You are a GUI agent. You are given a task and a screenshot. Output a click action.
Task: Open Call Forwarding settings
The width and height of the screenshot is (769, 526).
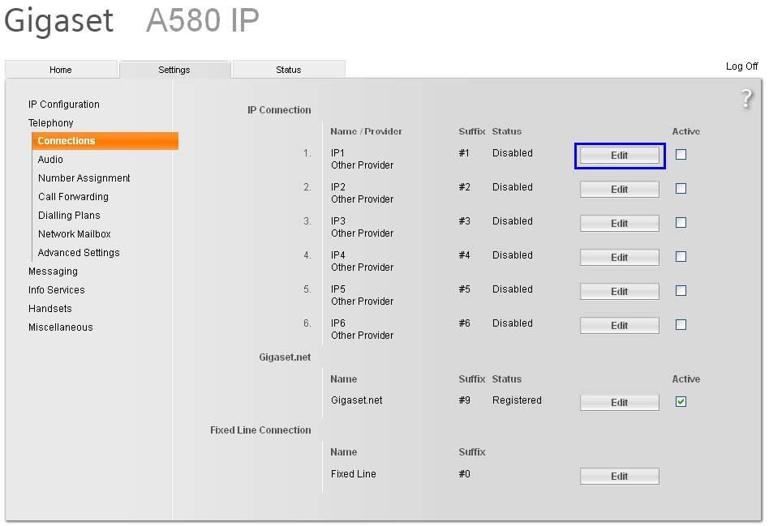[x=74, y=197]
